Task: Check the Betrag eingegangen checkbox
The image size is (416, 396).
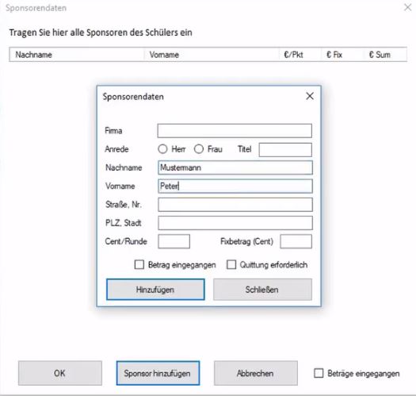Action: (139, 265)
